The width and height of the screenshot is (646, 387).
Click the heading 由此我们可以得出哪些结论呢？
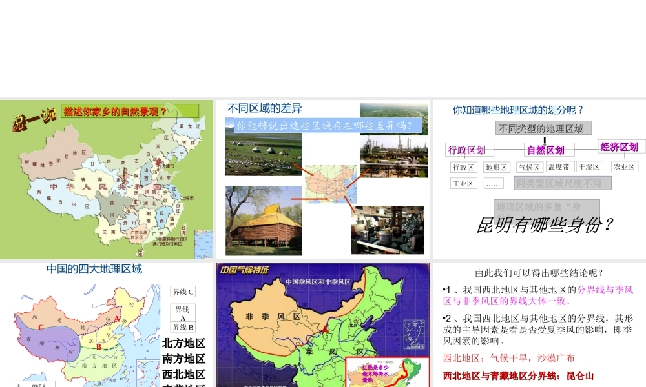[539, 273]
